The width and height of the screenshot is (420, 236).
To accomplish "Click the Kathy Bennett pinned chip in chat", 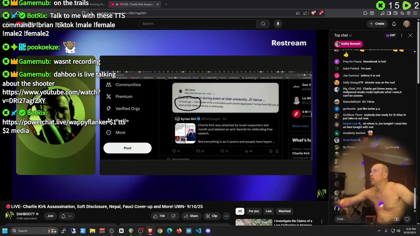I will [x=348, y=44].
